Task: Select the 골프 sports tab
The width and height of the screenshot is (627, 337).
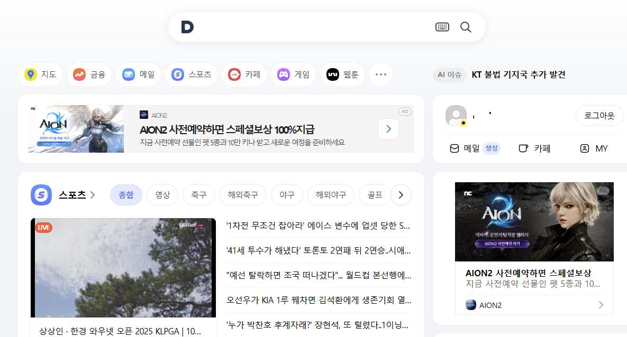Action: (375, 195)
